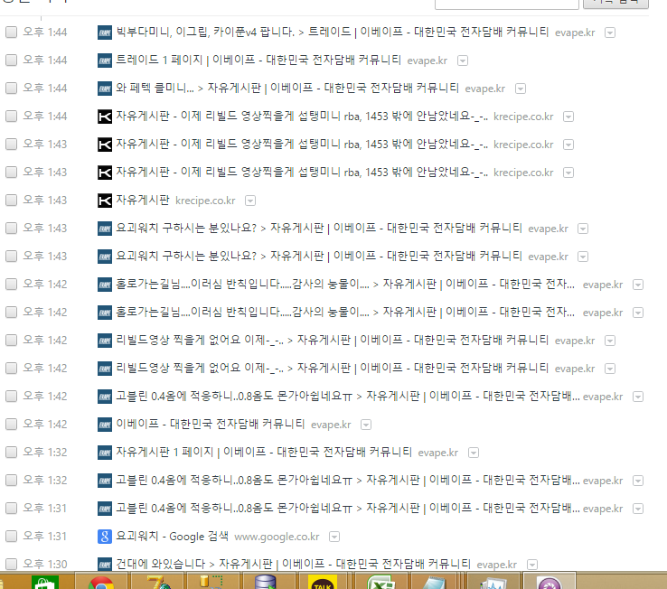
Task: Click the krecipe K favicon on 1:44 entry
Action: (105, 117)
